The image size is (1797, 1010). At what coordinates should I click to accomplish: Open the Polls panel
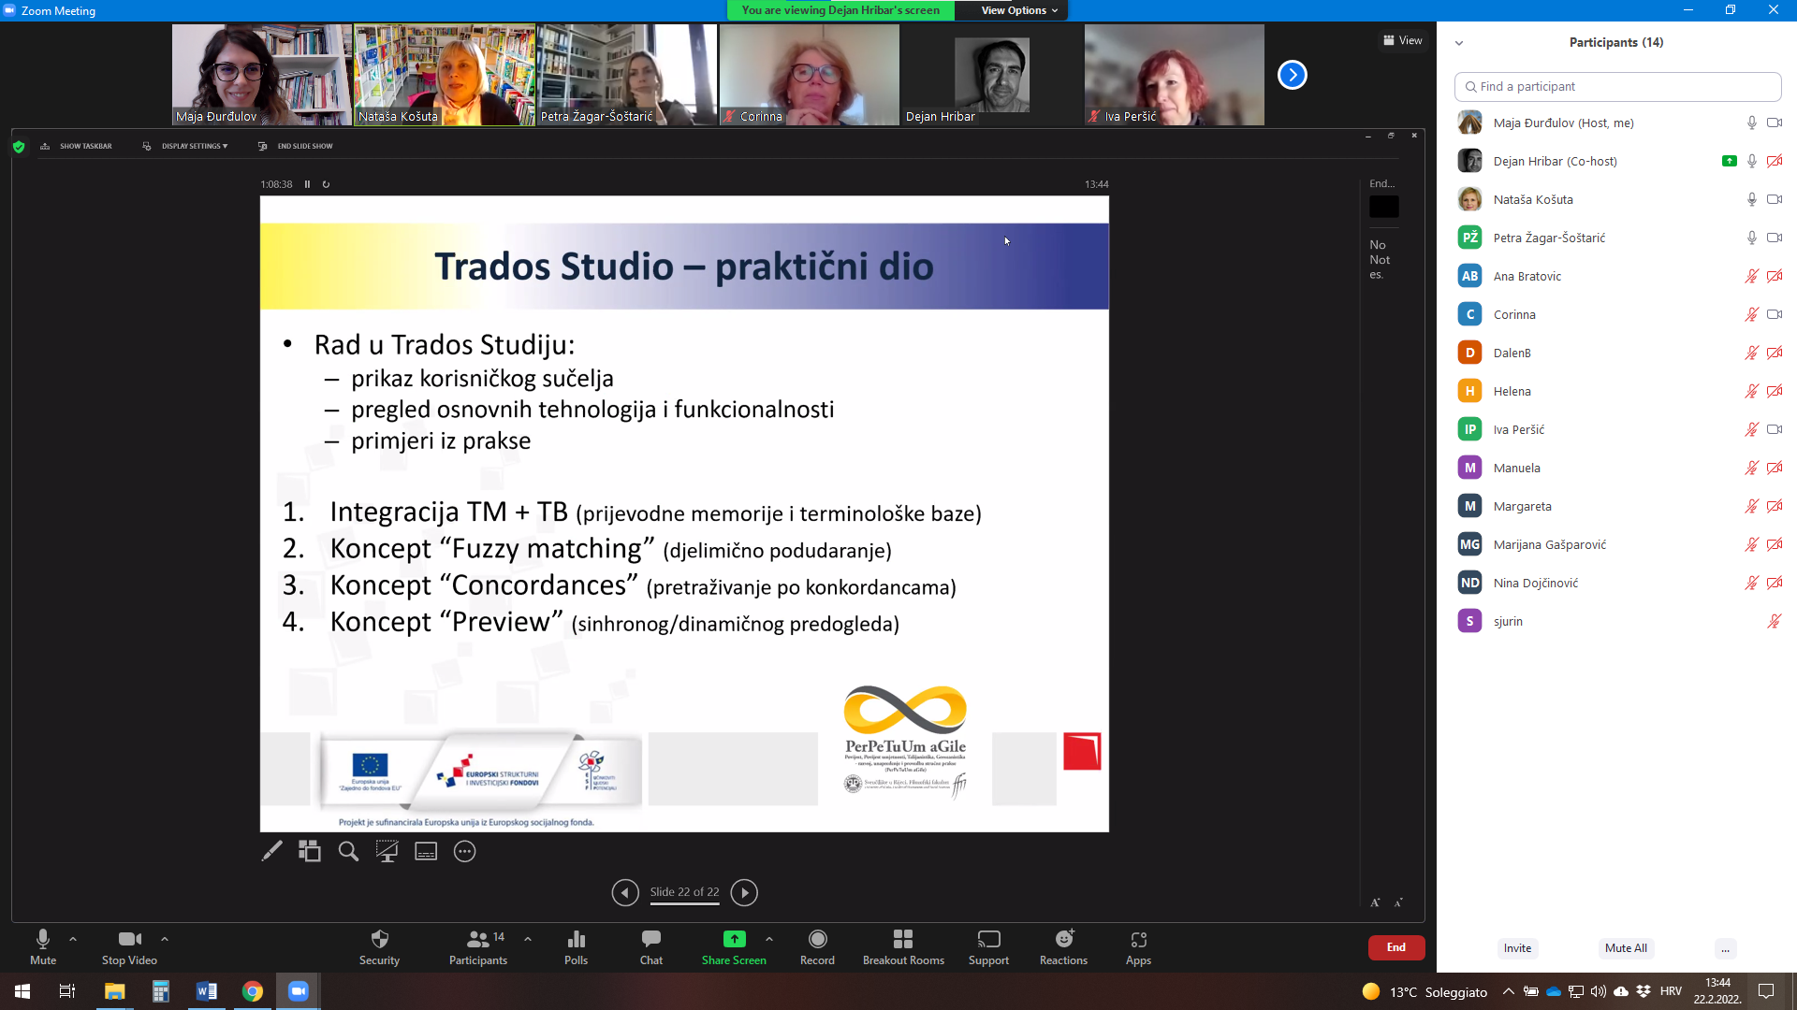[x=576, y=945]
